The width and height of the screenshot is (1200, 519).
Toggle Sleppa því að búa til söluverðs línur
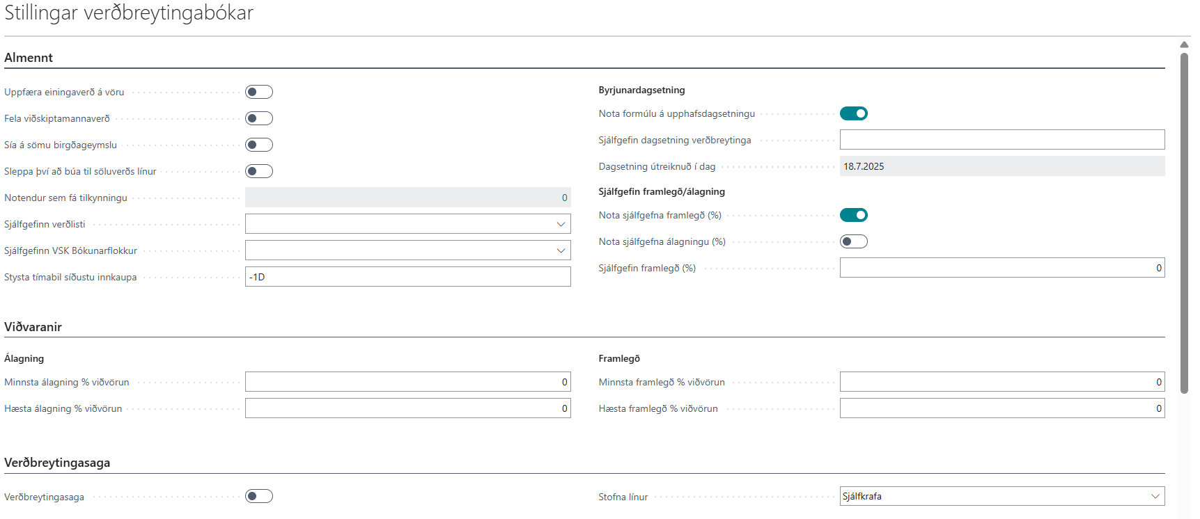[x=258, y=171]
